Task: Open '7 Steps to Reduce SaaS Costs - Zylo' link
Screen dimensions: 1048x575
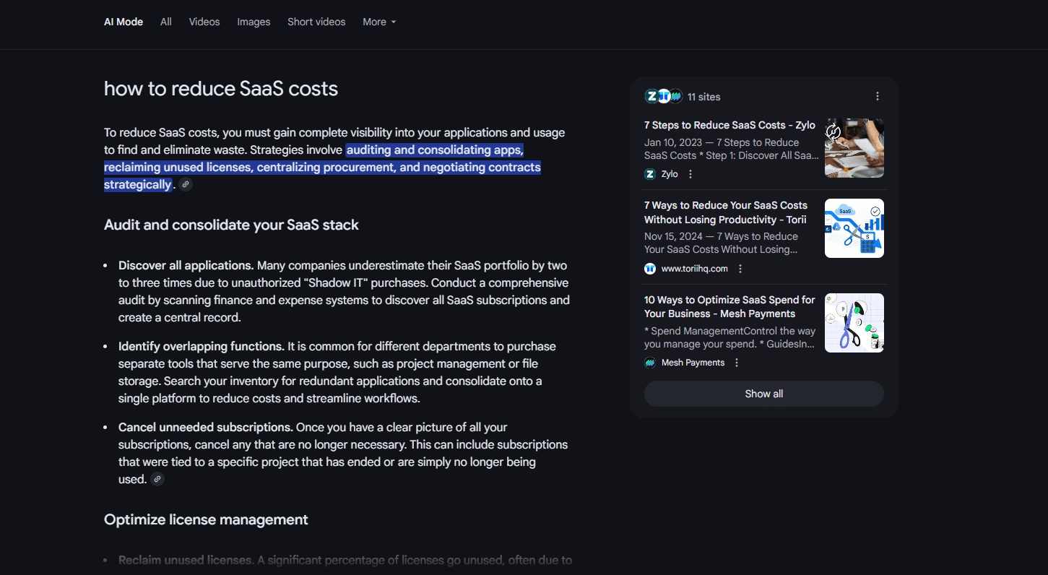Action: (729, 125)
